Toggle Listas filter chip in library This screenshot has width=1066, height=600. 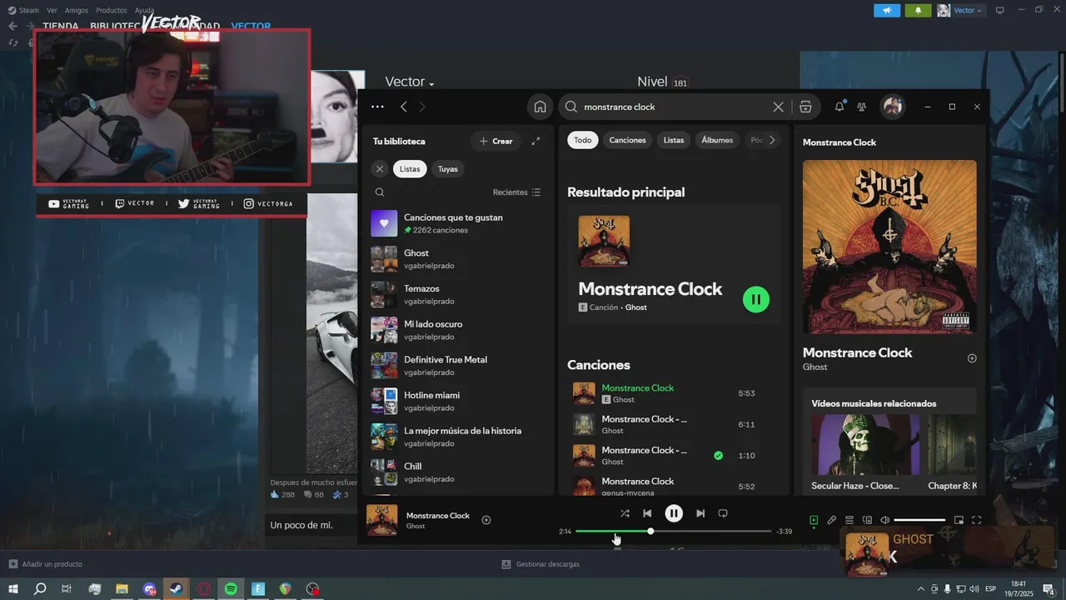tap(410, 168)
